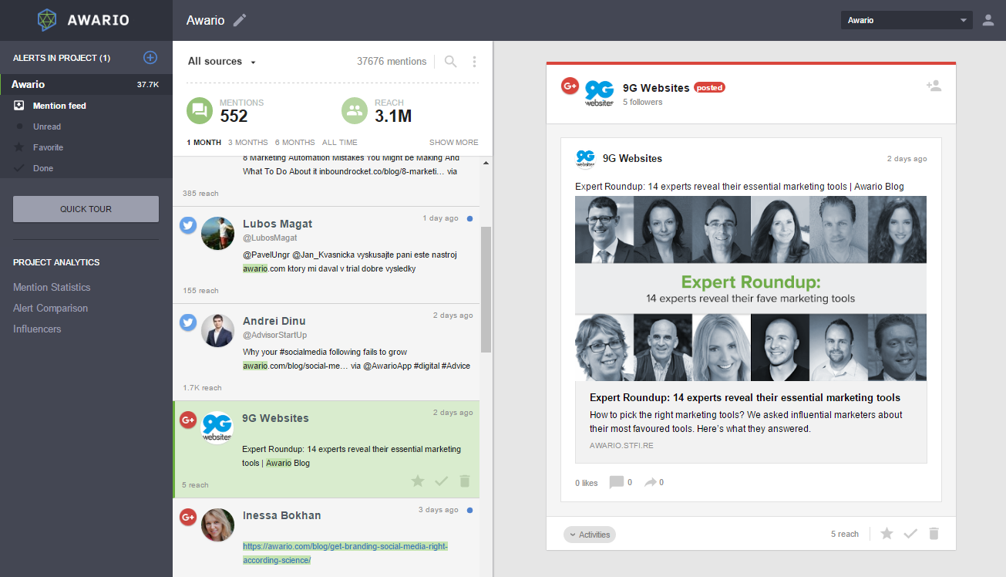Click scroll up arrow on mention feed

(486, 163)
